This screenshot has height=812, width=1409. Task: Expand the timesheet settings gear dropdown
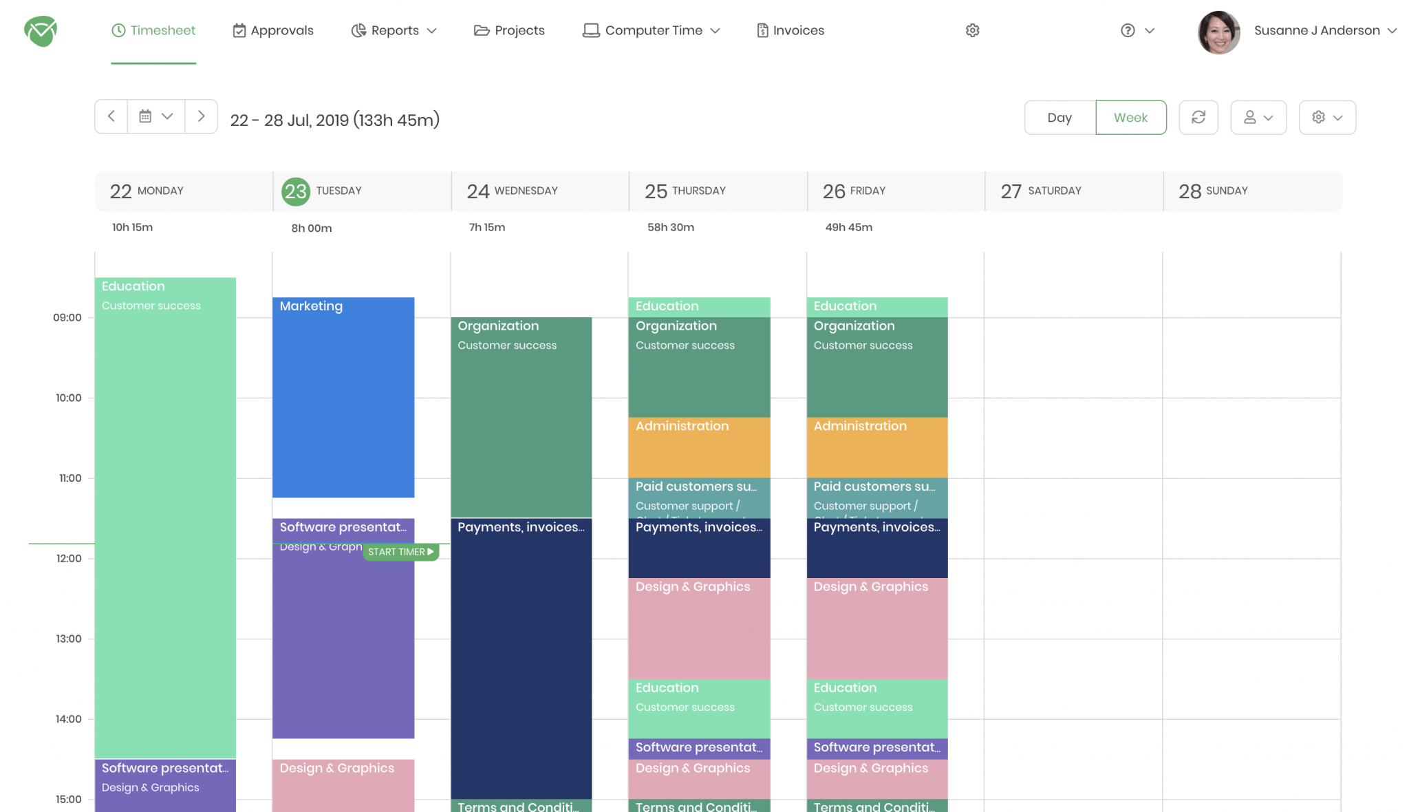pos(1327,117)
